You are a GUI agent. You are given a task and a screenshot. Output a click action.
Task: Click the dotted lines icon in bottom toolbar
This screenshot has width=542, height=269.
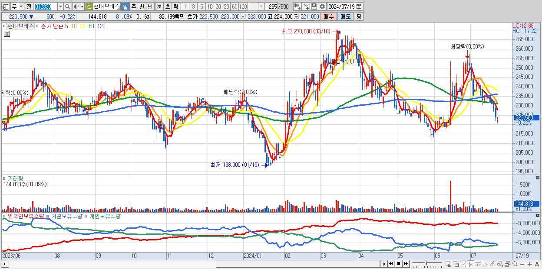463,264
